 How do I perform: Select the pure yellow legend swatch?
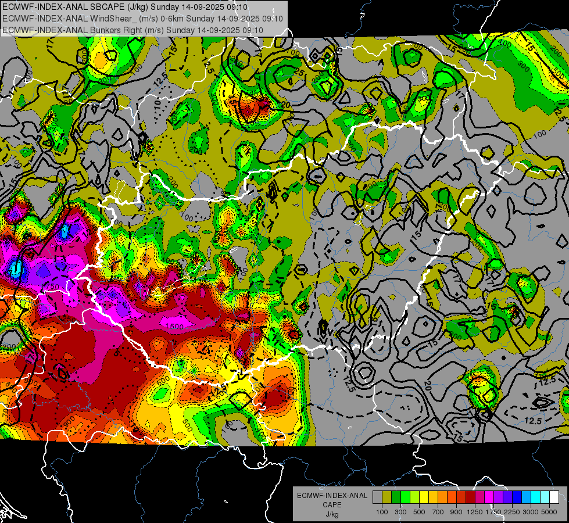click(x=424, y=497)
